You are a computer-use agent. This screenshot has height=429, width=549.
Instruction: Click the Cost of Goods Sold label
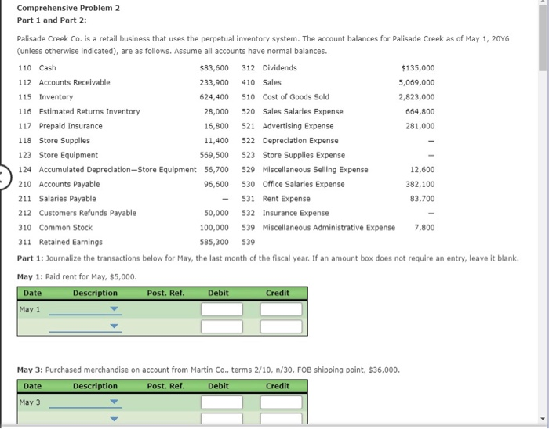(296, 97)
